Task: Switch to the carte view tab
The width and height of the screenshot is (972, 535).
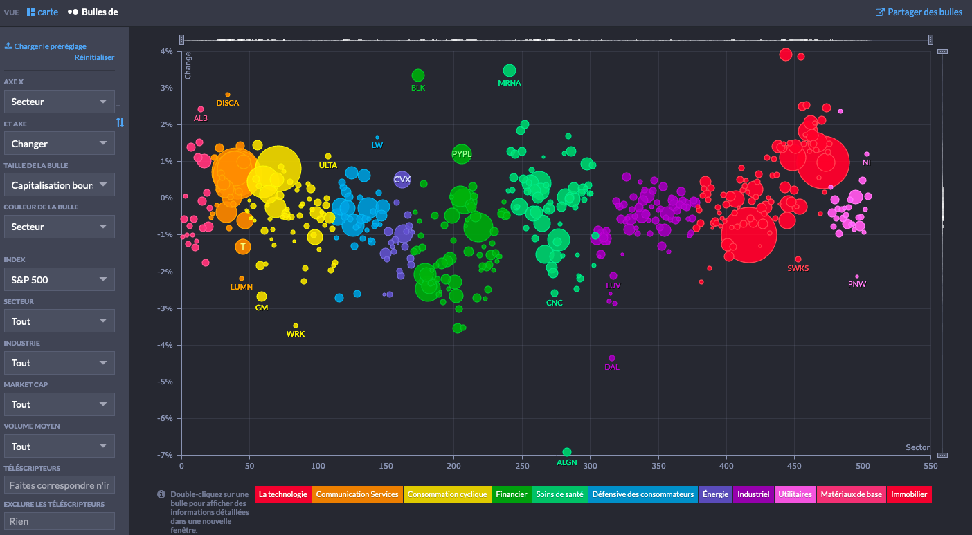Action: click(42, 12)
